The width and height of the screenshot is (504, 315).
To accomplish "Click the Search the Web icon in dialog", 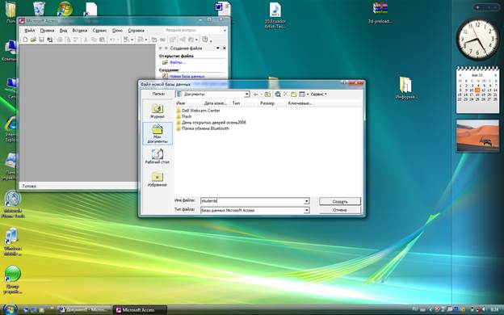I will [278, 94].
